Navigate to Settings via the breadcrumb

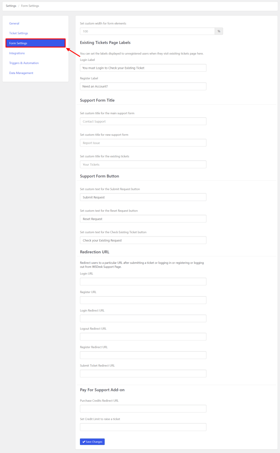pos(11,6)
